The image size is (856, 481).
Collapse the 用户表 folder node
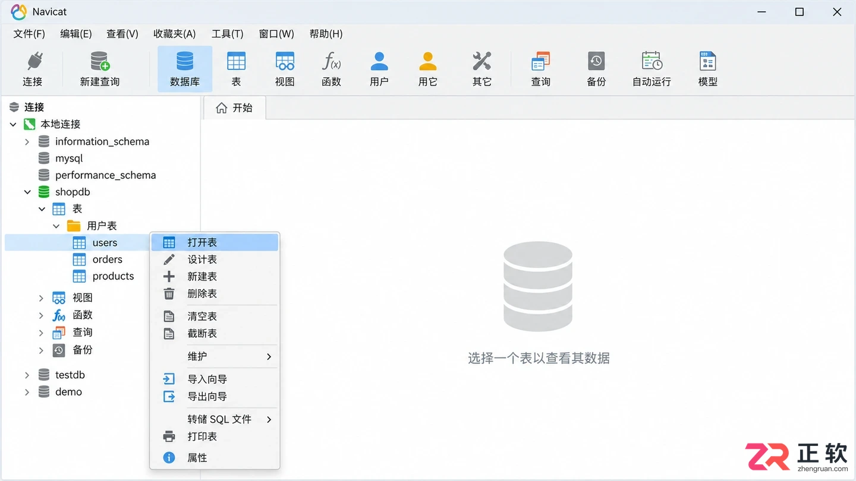tap(56, 226)
